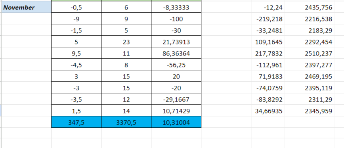Image resolution: width=344 pixels, height=148 pixels.
Task: Click the -20 cell
Action: click(x=176, y=88)
